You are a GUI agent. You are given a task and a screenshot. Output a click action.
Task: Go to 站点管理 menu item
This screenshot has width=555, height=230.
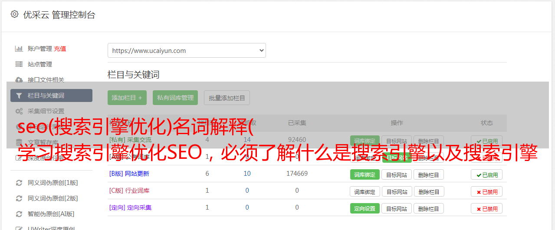click(x=40, y=64)
